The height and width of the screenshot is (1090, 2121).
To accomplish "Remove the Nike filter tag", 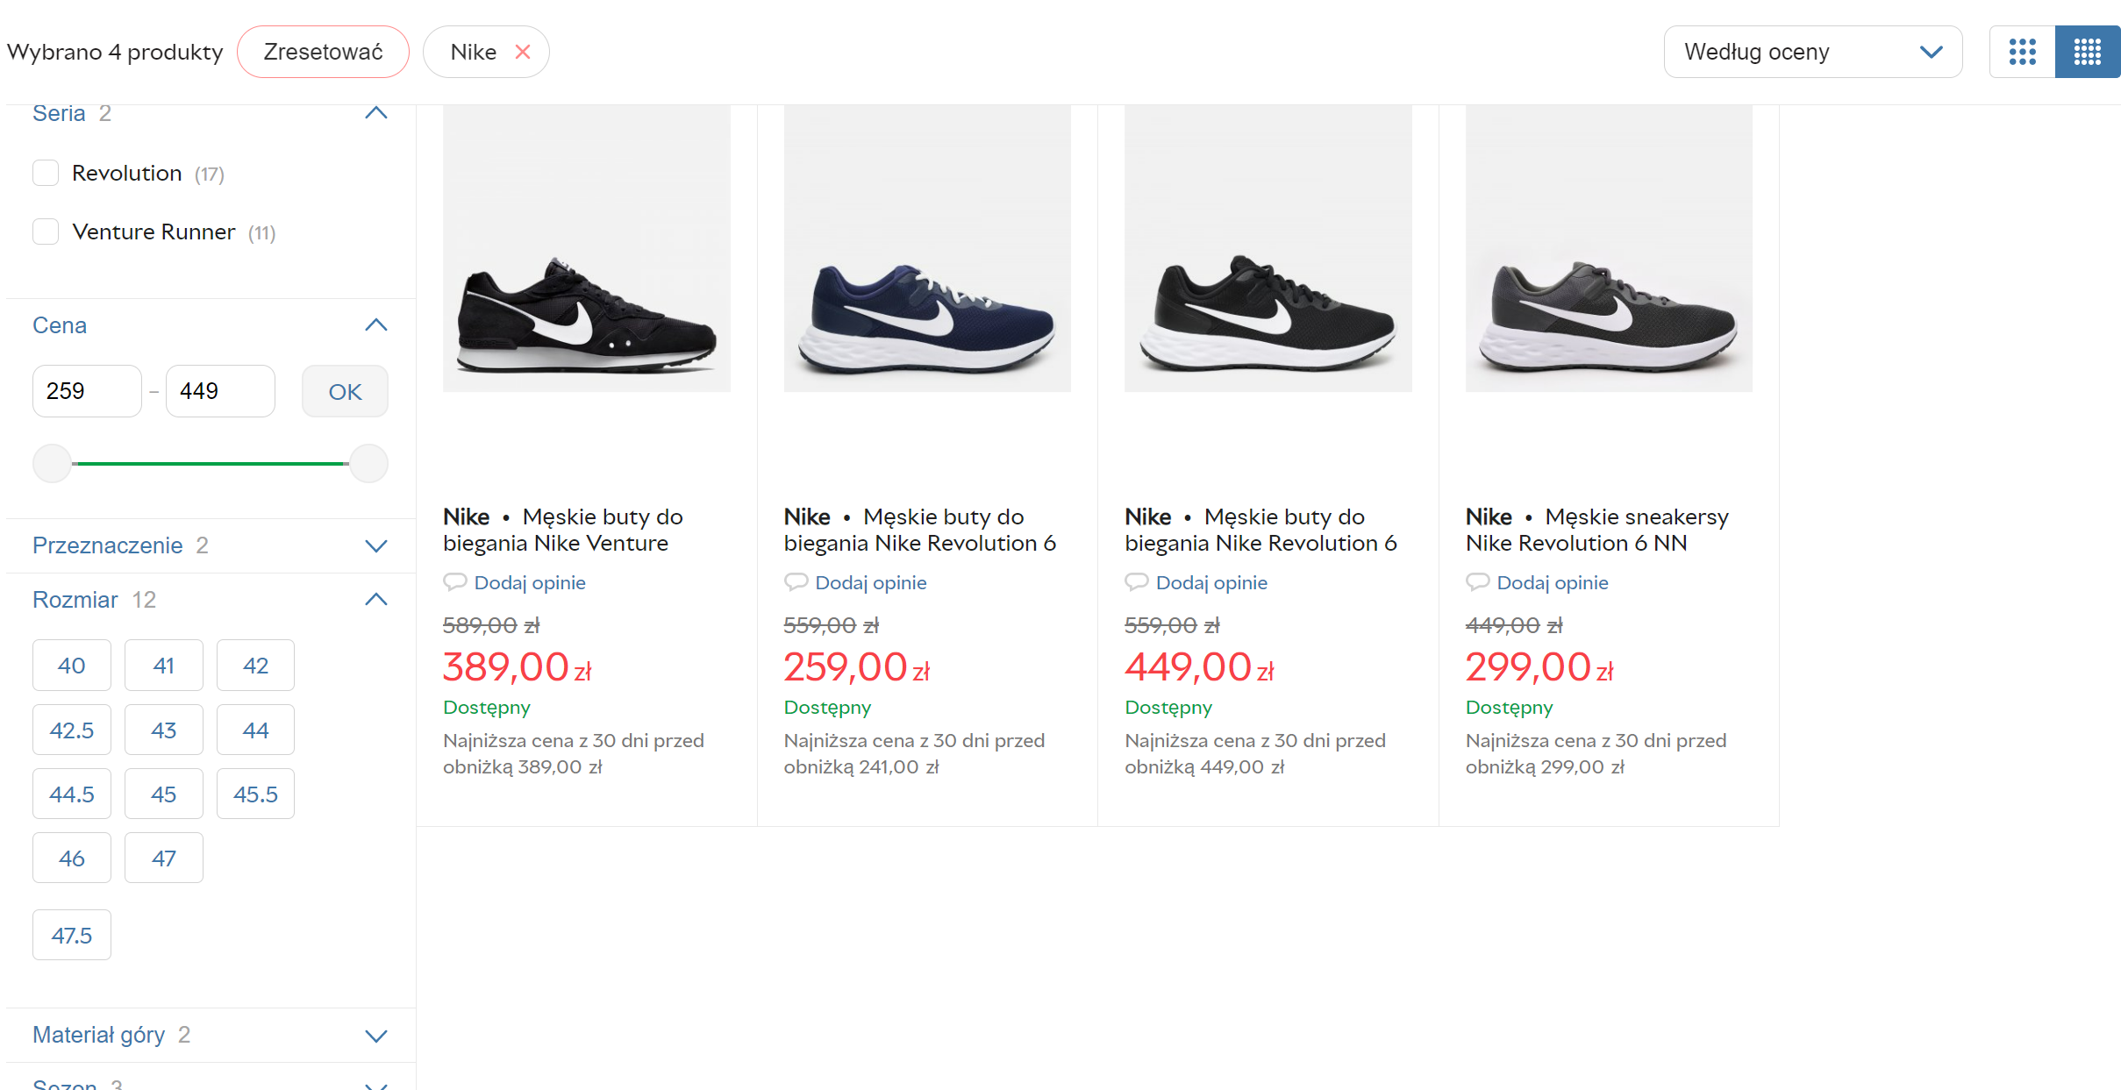I will pyautogui.click(x=523, y=52).
